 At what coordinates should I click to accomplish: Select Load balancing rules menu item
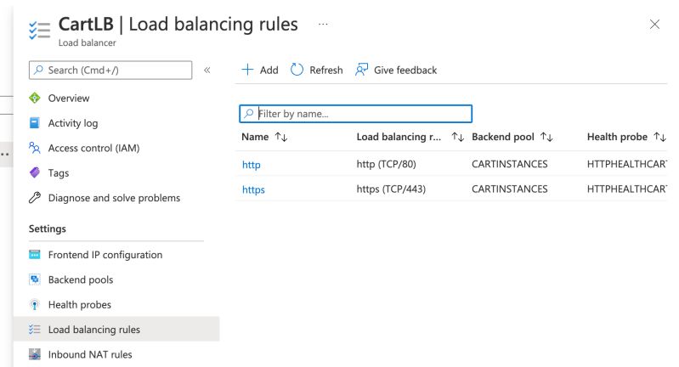click(116, 330)
